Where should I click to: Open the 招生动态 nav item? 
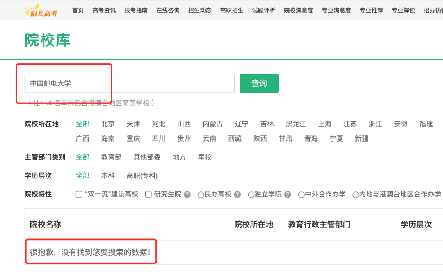pos(200,10)
